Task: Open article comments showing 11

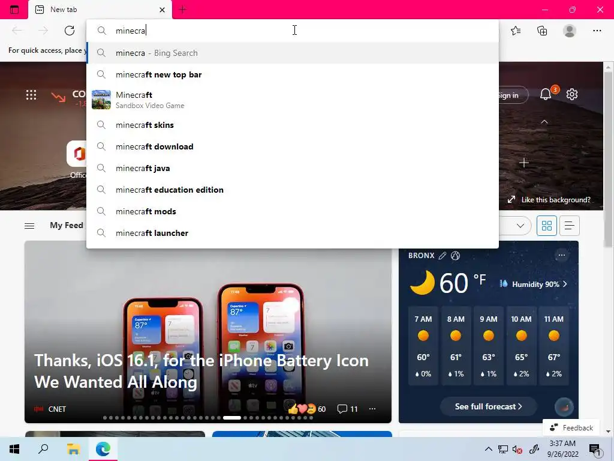Action: (348, 409)
